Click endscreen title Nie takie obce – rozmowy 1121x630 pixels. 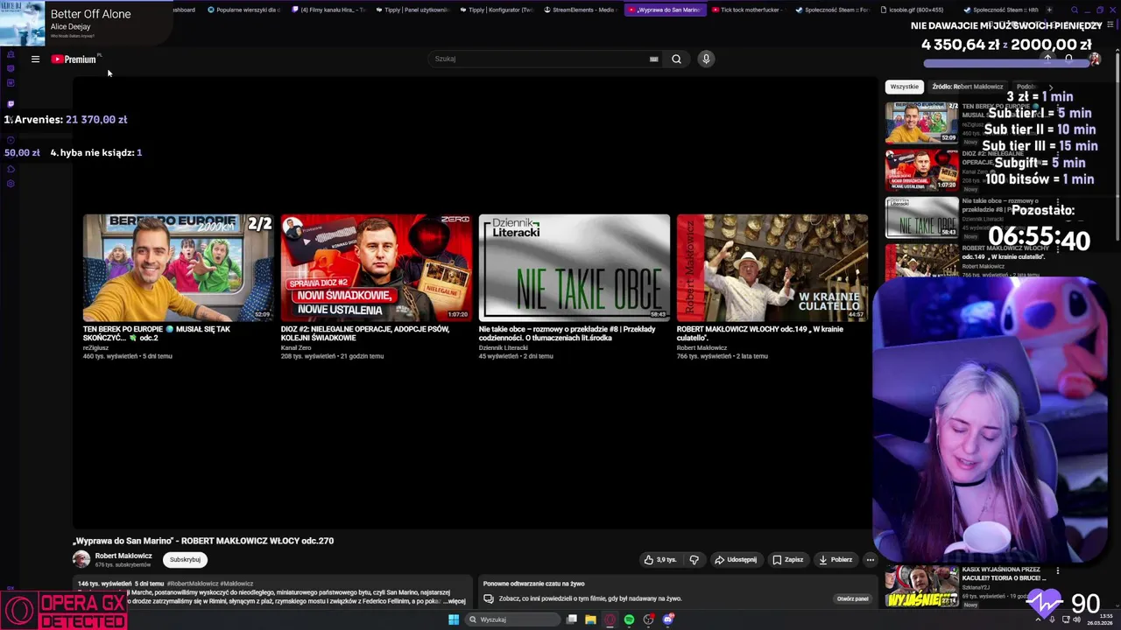tap(567, 333)
